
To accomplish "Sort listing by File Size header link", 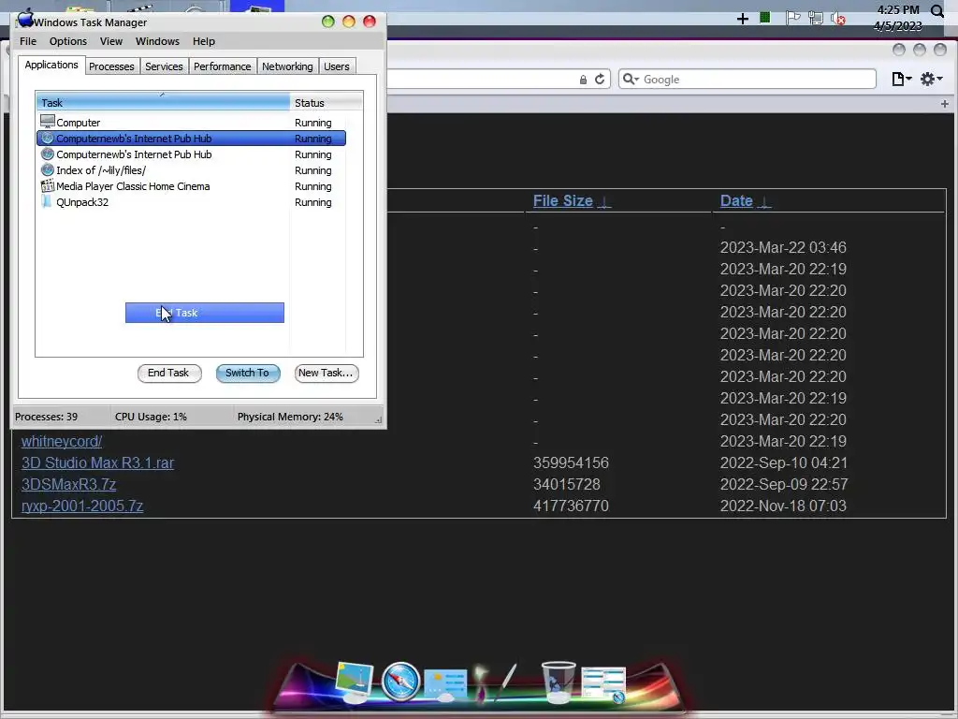I will point(562,200).
